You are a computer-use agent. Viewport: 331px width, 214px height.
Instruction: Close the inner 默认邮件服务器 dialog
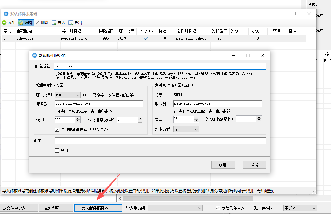point(262,55)
